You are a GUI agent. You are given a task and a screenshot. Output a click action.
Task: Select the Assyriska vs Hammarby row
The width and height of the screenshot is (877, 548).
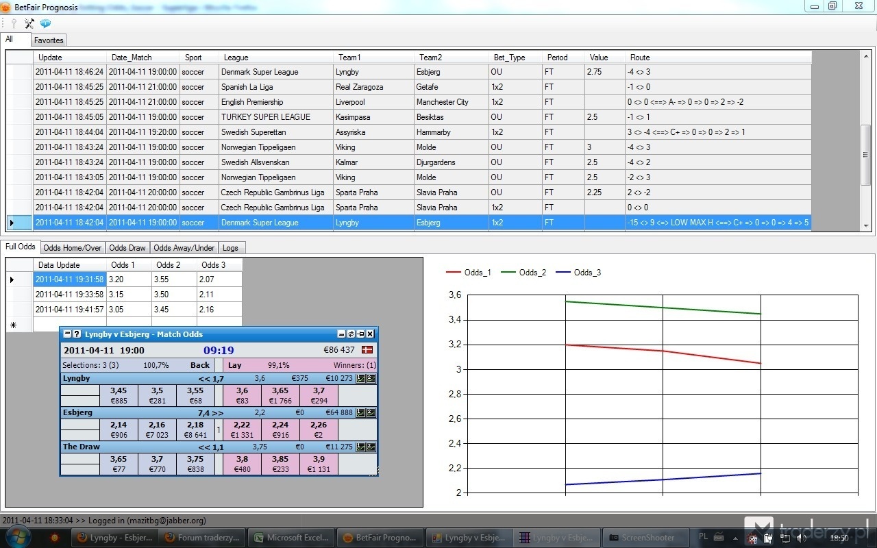tap(408, 132)
